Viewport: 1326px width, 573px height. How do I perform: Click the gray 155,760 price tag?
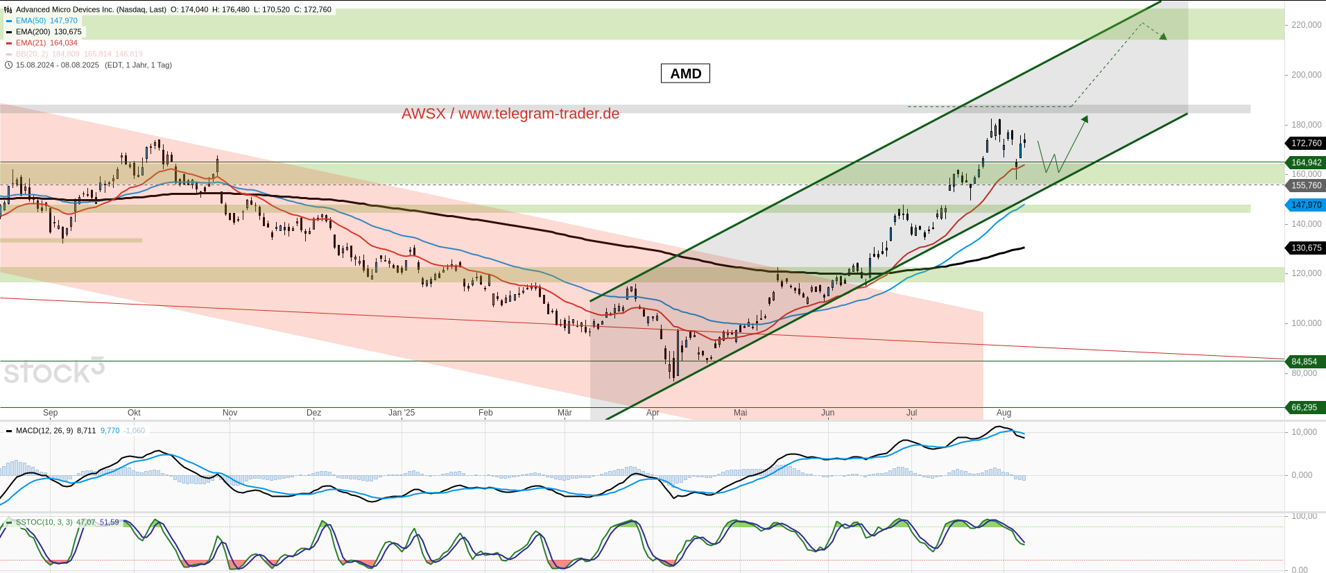coord(1306,186)
